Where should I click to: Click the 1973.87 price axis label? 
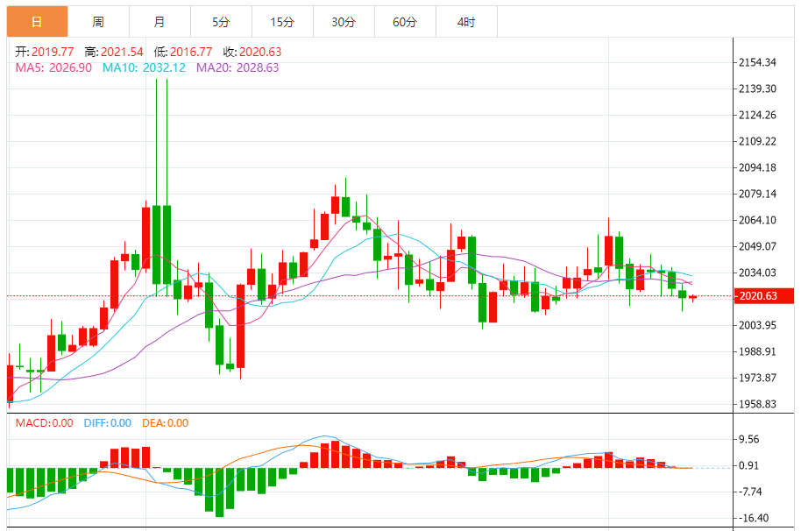757,378
